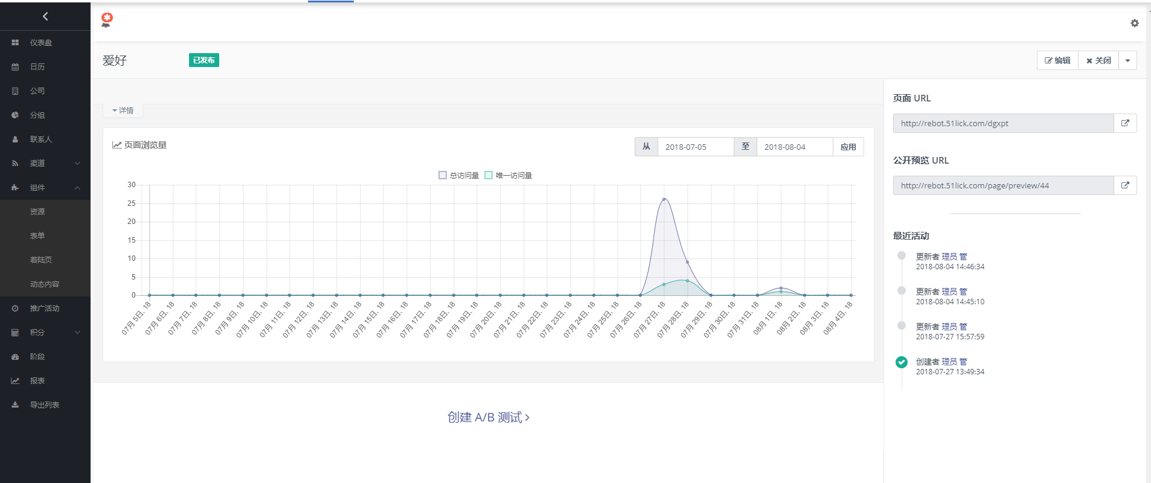Viewport: 1151px width, 483px height.
Task: Click the start date field 2018-07-05
Action: [x=695, y=147]
